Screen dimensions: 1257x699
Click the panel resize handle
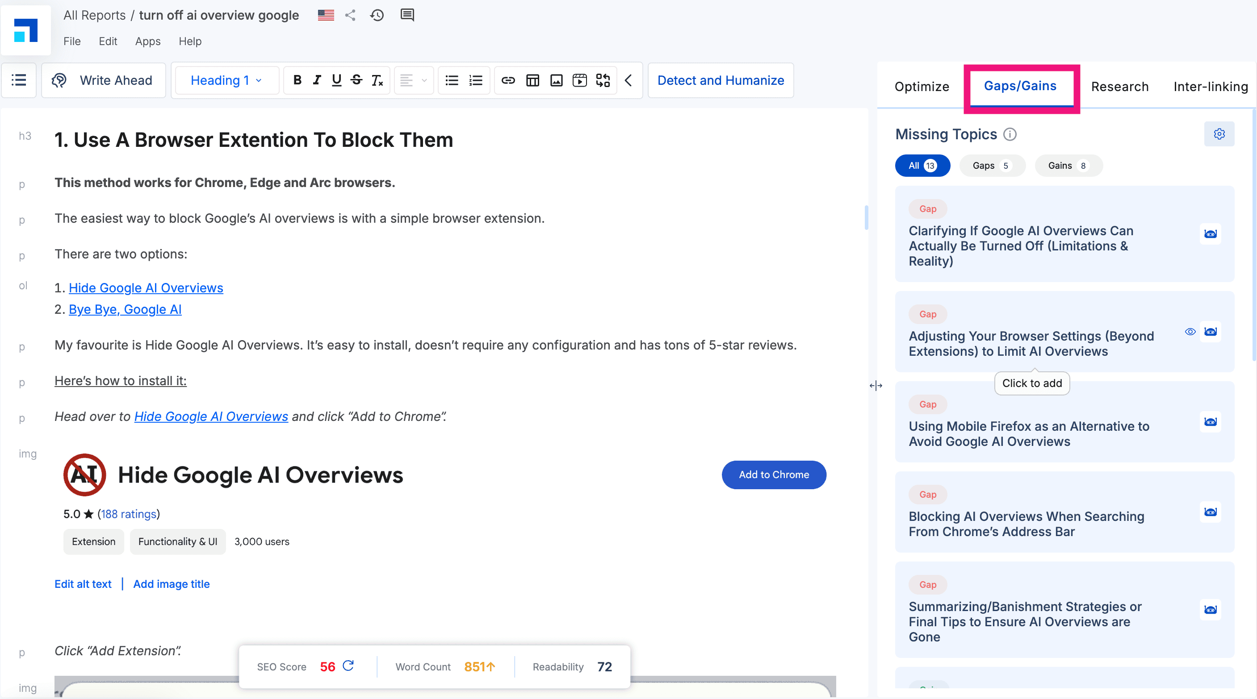876,386
